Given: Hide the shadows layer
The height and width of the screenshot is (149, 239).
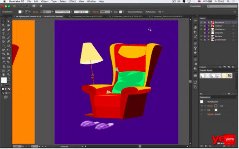Looking at the screenshot, I should (201, 26).
